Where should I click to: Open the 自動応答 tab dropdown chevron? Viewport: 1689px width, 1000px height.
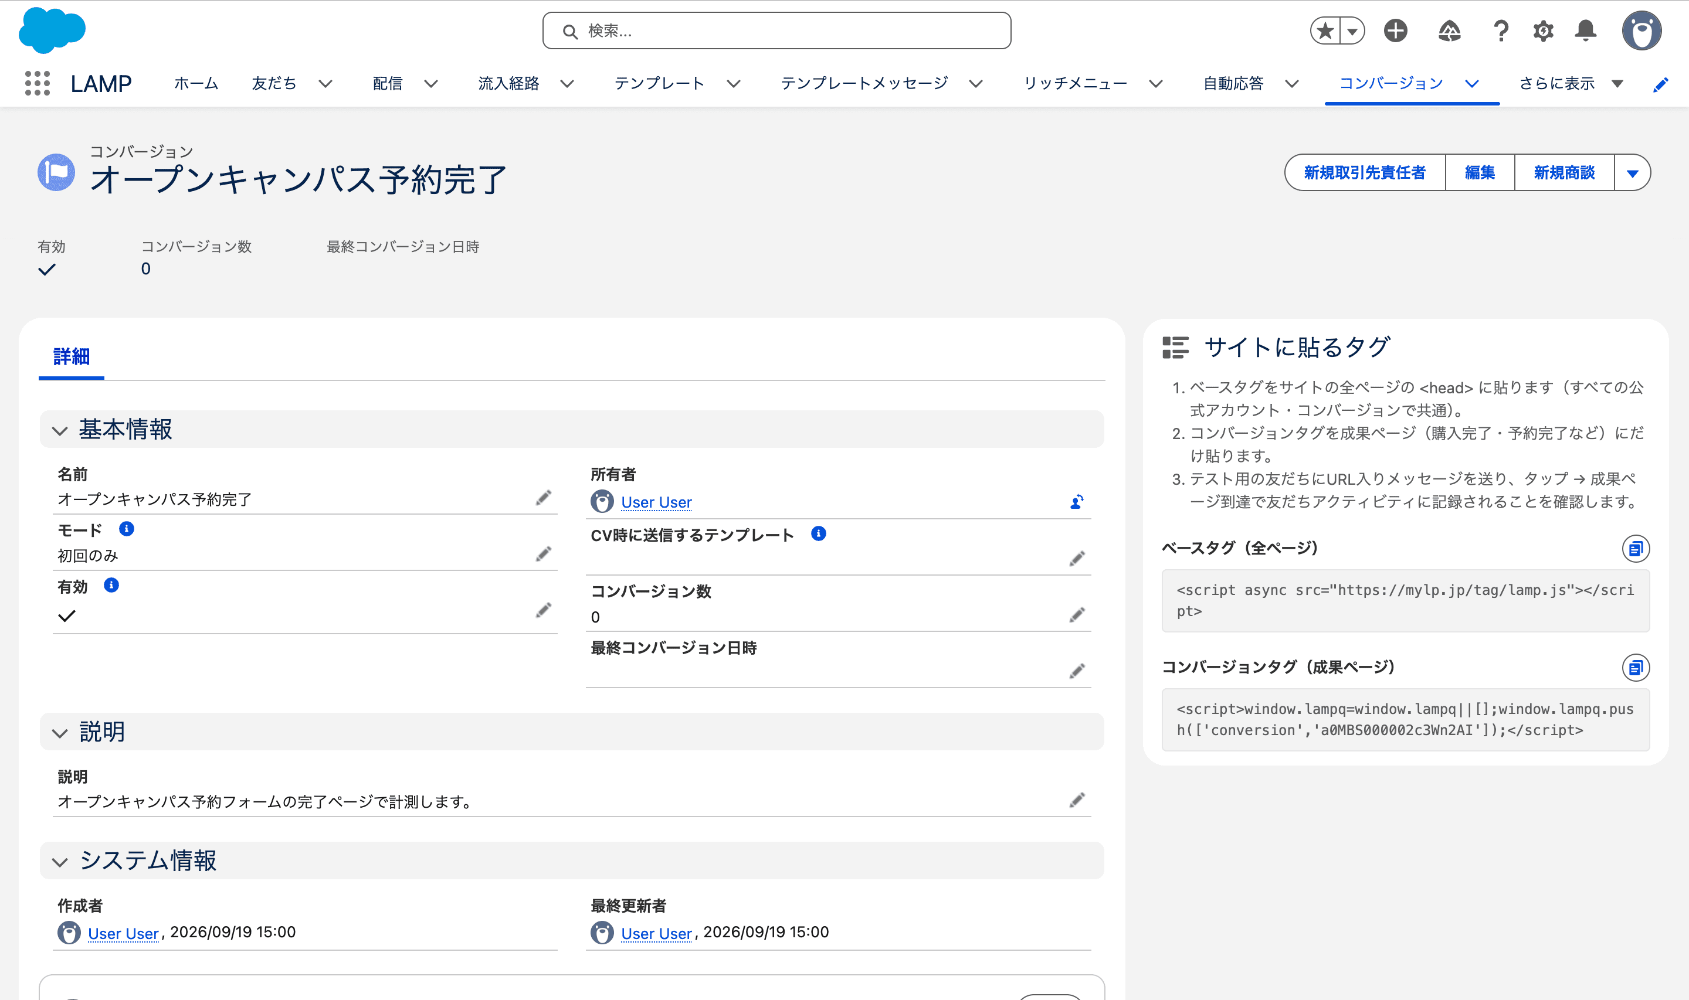tap(1291, 84)
